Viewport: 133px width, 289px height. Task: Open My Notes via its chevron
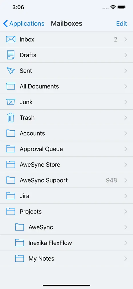point(126,259)
